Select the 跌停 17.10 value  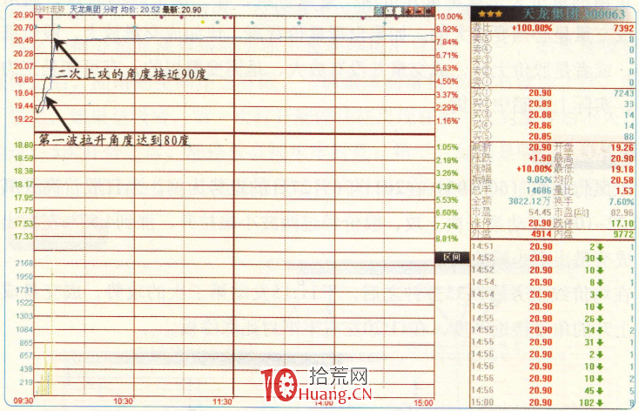click(x=622, y=224)
